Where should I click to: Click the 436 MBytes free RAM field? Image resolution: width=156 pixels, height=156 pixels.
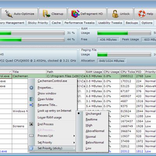click(x=108, y=39)
